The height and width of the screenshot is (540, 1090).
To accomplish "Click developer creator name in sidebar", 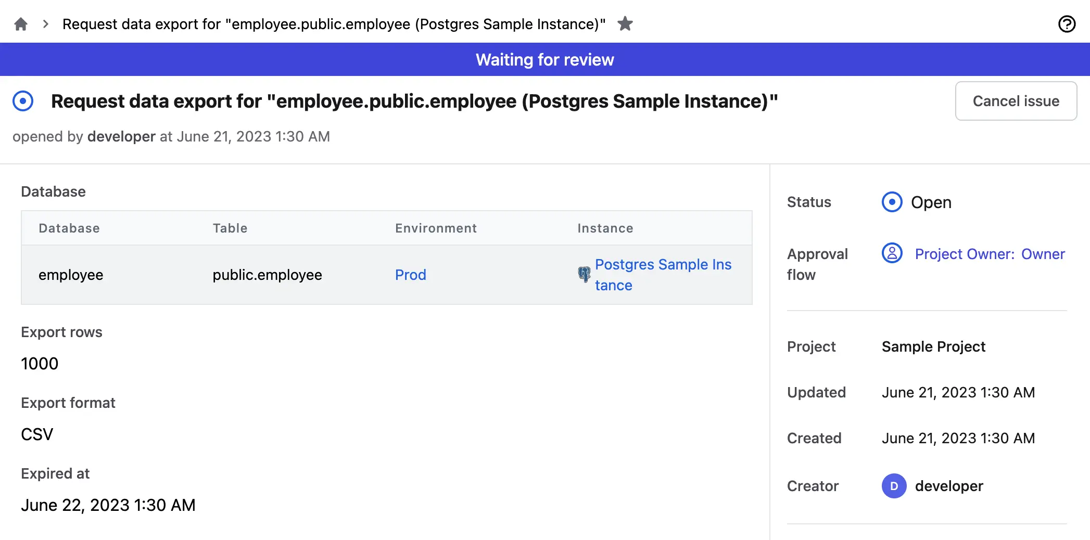I will pyautogui.click(x=949, y=486).
